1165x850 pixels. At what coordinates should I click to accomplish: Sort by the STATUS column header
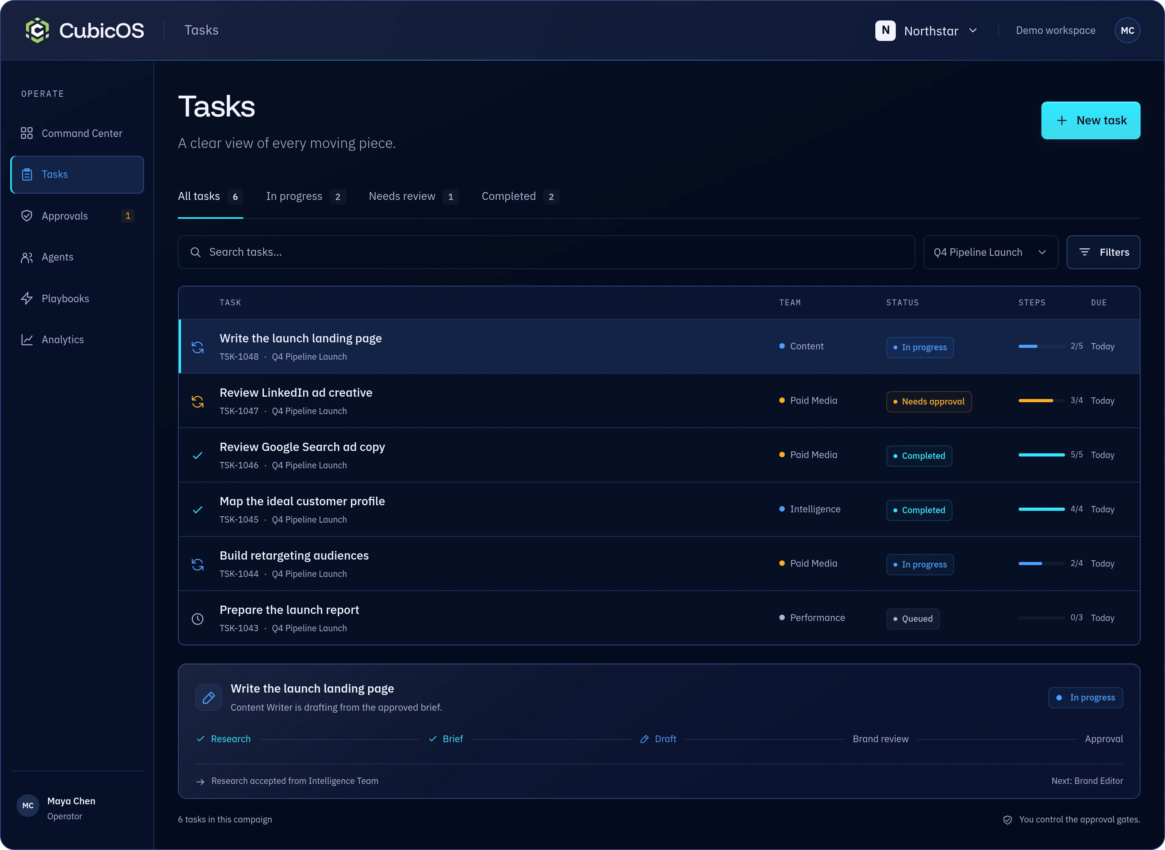tap(902, 303)
